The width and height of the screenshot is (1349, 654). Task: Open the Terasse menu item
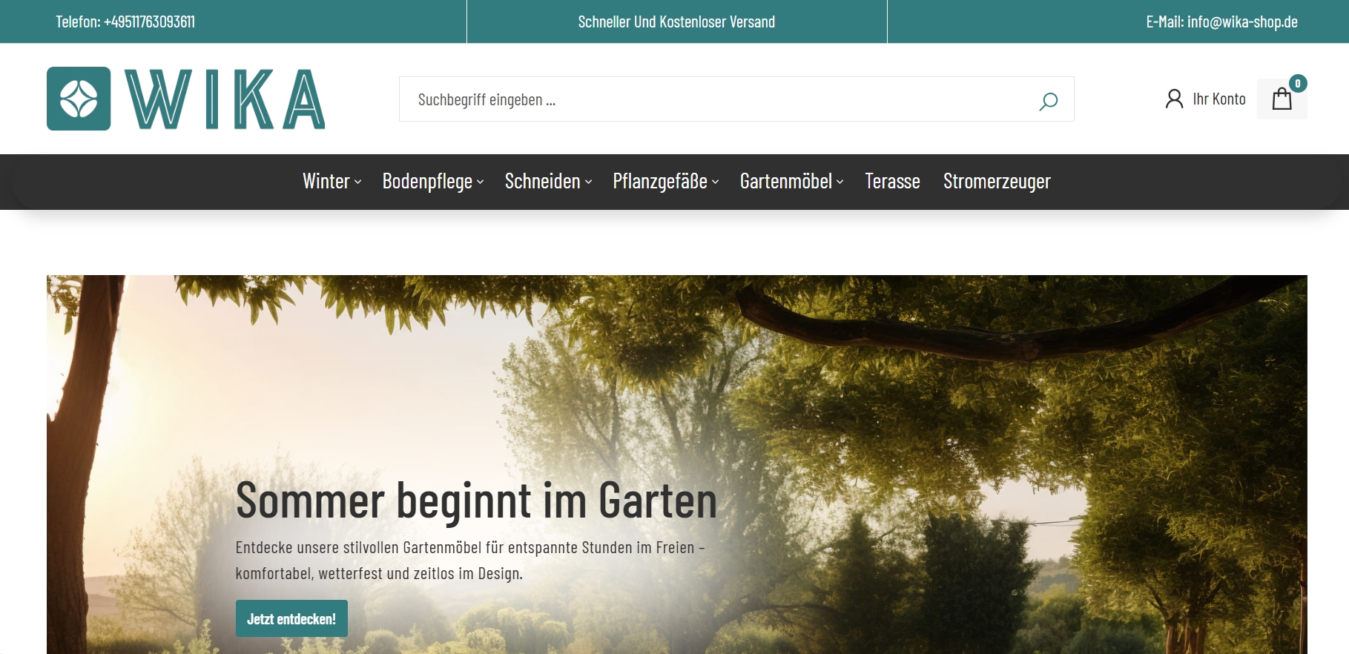click(892, 182)
